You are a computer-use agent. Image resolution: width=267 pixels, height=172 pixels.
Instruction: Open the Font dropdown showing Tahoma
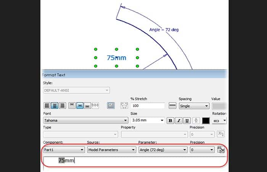click(85, 120)
